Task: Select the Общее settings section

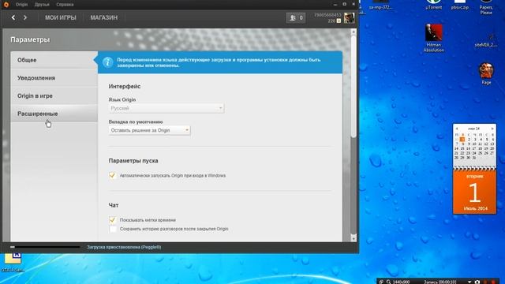Action: tap(54, 60)
